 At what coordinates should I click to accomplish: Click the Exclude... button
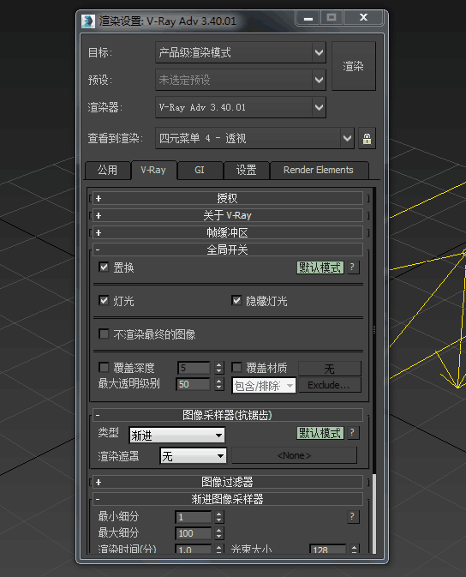pyautogui.click(x=330, y=385)
